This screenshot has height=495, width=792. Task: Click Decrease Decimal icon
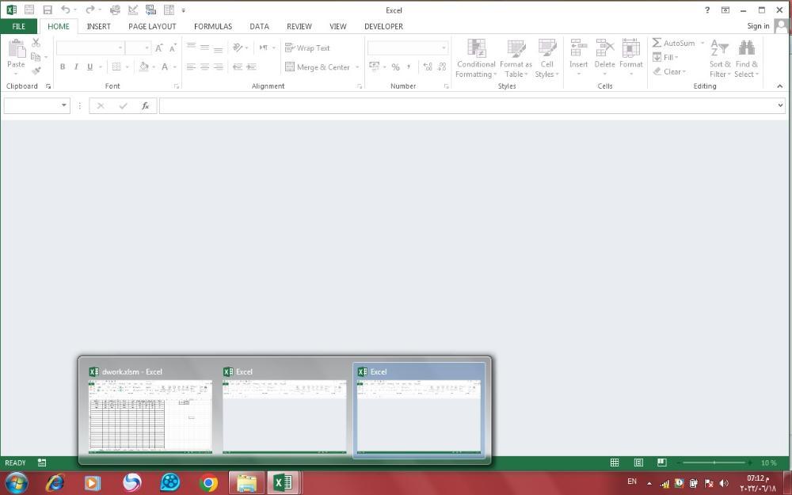442,67
